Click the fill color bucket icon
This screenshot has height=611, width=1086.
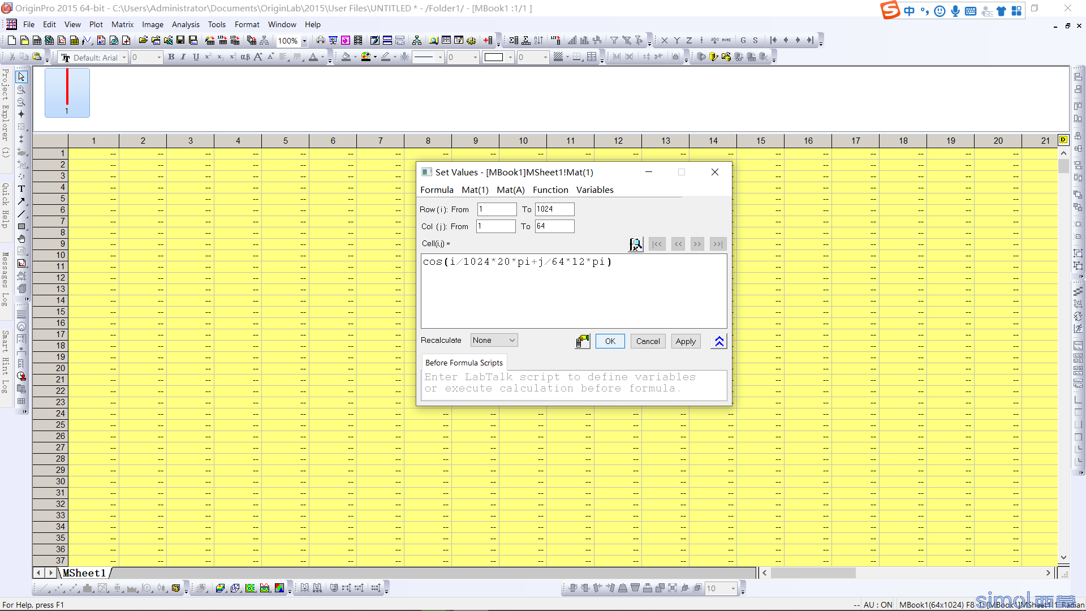(346, 57)
